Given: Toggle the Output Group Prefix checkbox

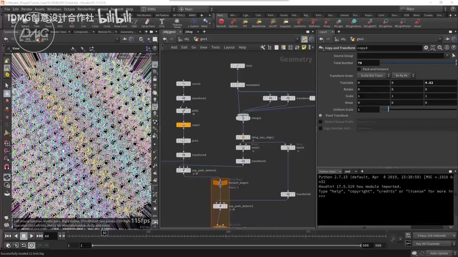Looking at the screenshot, I should pyautogui.click(x=321, y=122).
